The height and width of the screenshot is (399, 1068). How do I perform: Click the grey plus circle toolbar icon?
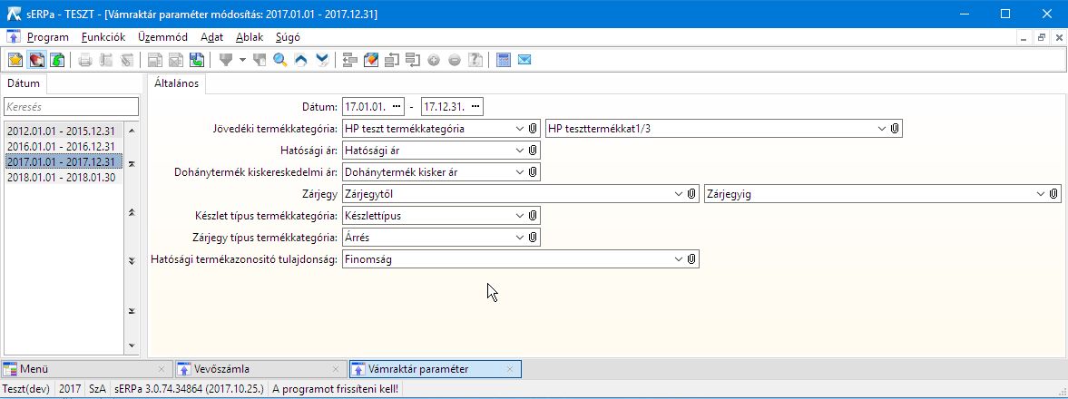(x=433, y=60)
